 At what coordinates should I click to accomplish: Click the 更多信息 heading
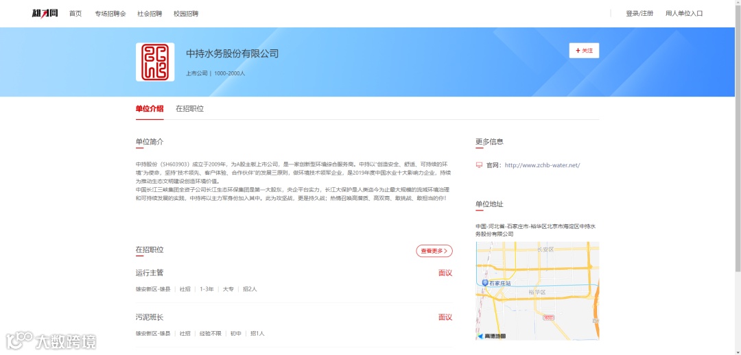[489, 142]
